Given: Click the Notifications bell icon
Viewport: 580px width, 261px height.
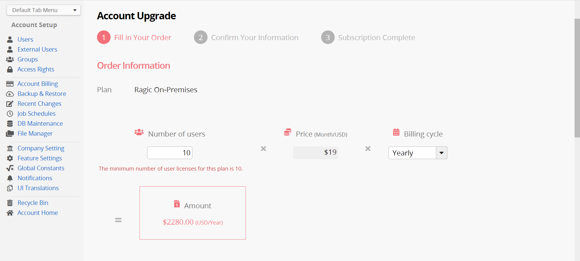Looking at the screenshot, I should 10,178.
